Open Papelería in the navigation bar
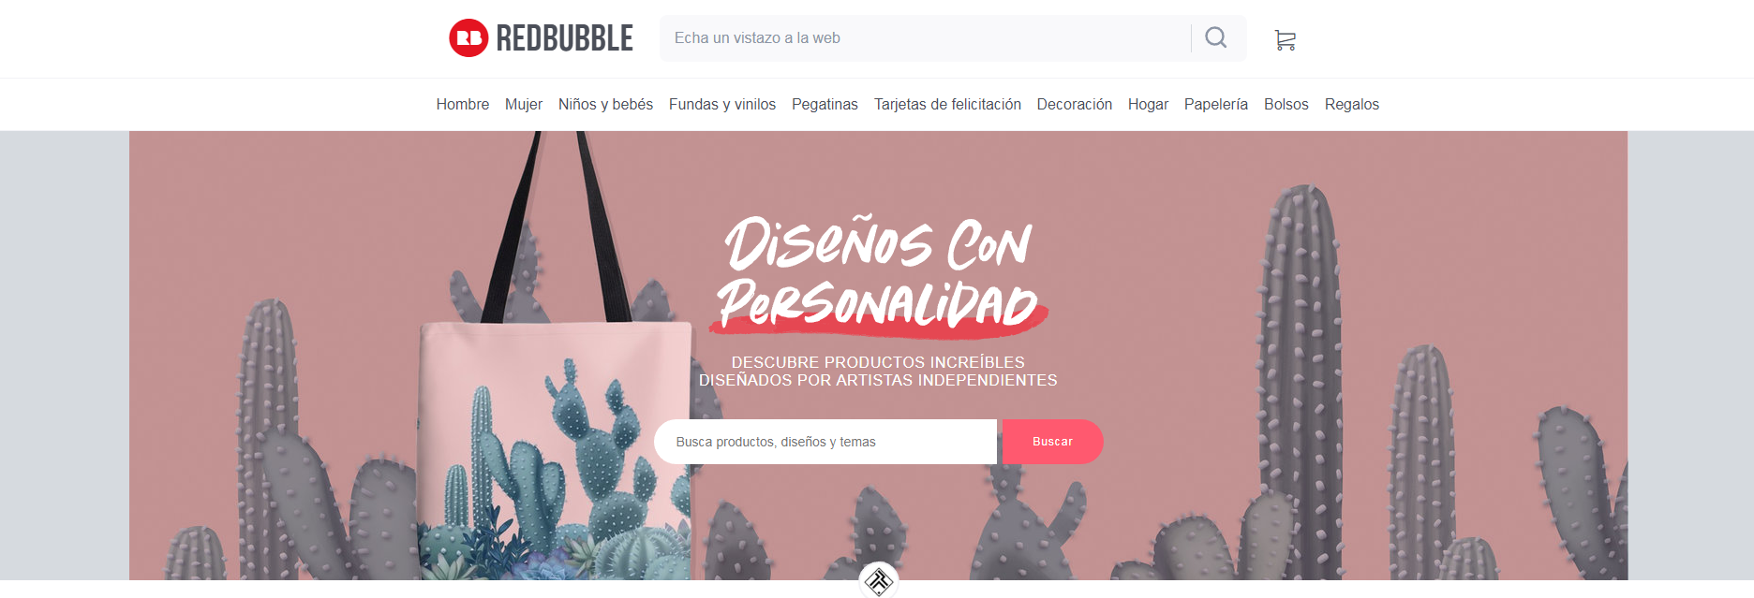Viewport: 1754px width, 598px height. 1216,104
